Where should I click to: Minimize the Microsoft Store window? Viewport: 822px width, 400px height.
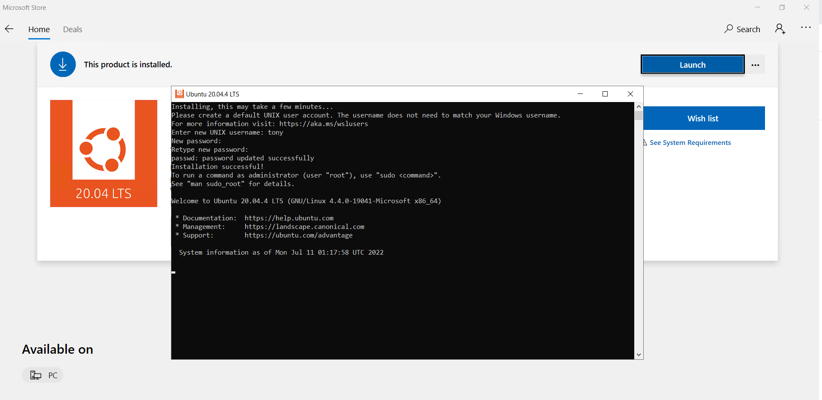click(x=758, y=7)
